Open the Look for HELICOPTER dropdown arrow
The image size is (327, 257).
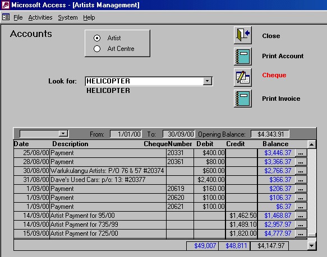coord(208,81)
